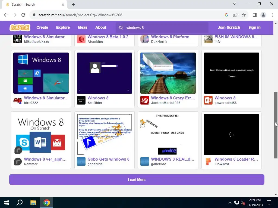Click Mikethepickaxe's avatar icon
The image size is (278, 208).
pyautogui.click(x=18, y=39)
